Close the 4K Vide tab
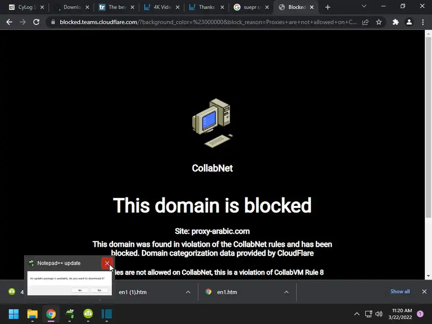The width and height of the screenshot is (432, 324). 178,7
